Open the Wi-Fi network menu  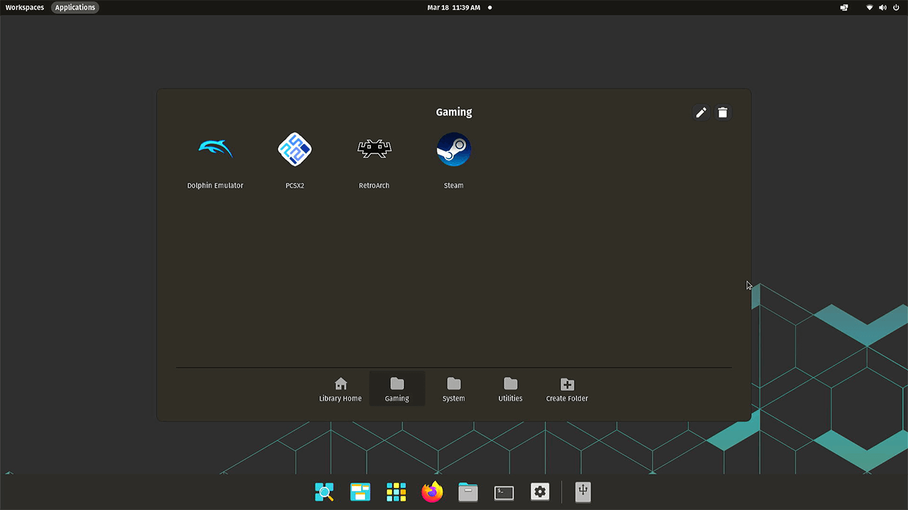(870, 7)
